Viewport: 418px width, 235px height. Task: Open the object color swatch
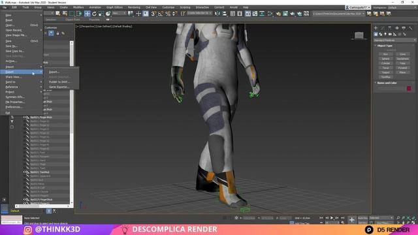409,89
